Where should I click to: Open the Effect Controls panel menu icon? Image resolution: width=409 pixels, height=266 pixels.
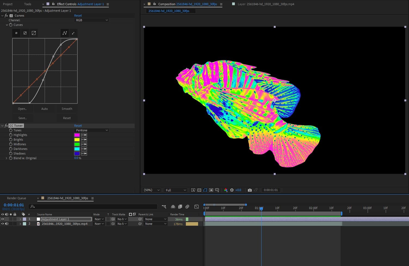click(108, 4)
